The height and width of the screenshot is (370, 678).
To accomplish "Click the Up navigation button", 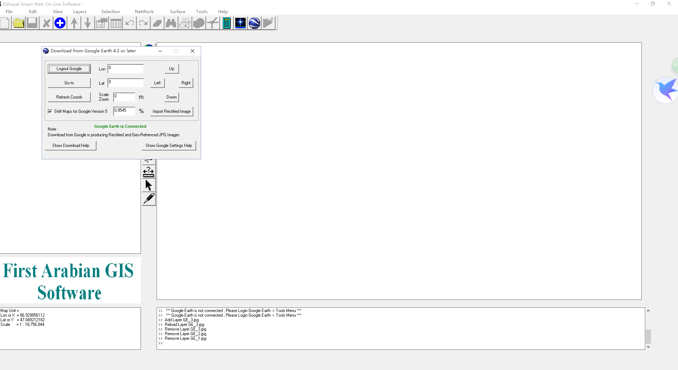I will tap(172, 69).
